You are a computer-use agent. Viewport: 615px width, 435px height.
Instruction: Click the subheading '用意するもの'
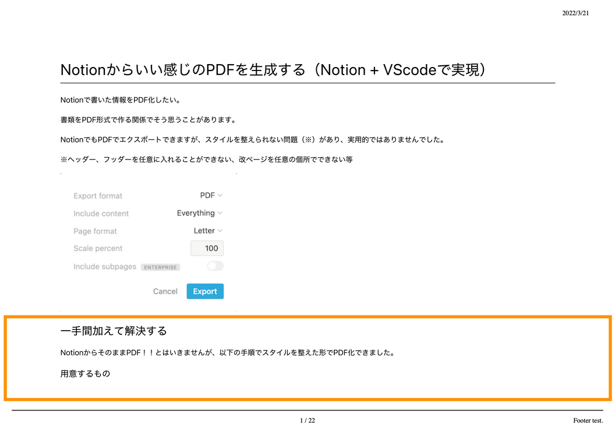85,373
